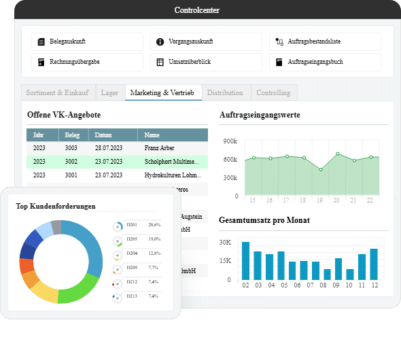Click the D205 mini donut icon

(118, 241)
